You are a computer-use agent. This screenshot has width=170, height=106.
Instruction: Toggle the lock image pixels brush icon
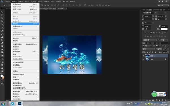(150, 52)
